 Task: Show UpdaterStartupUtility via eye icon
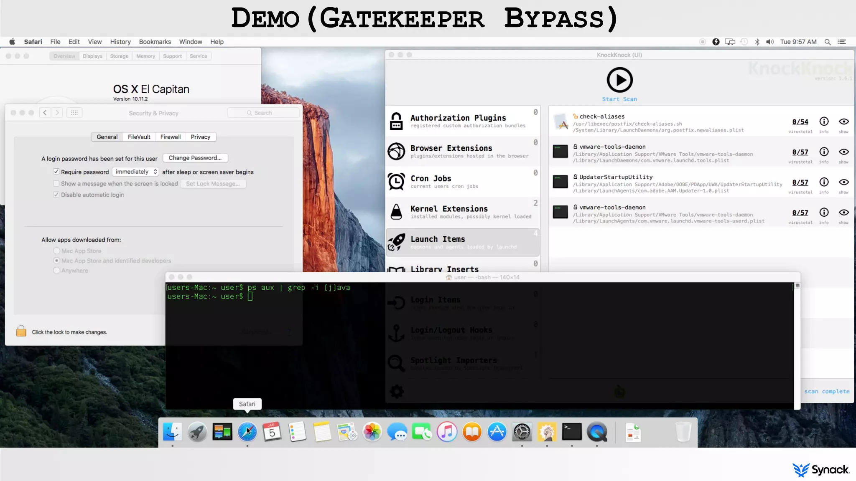tap(844, 182)
